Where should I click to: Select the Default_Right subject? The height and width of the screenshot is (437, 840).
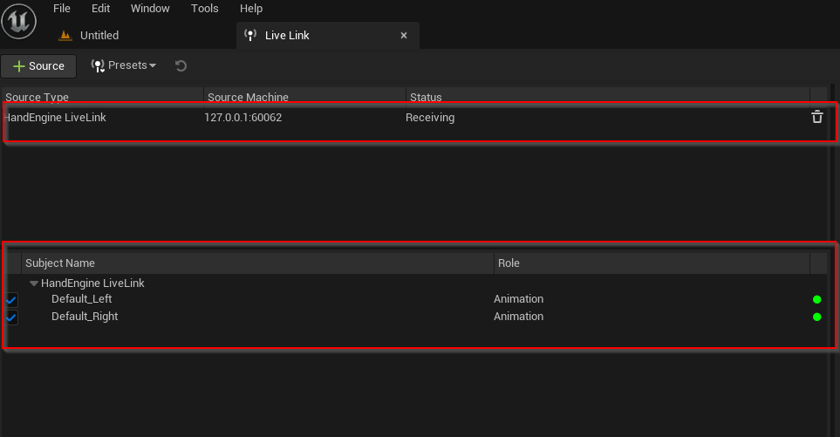point(85,317)
